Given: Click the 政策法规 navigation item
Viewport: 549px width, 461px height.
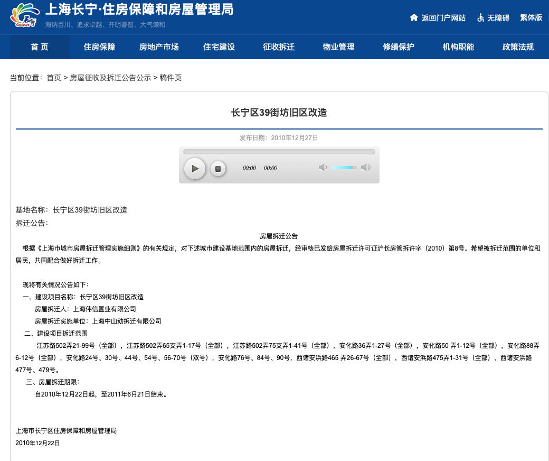Looking at the screenshot, I should pos(518,47).
